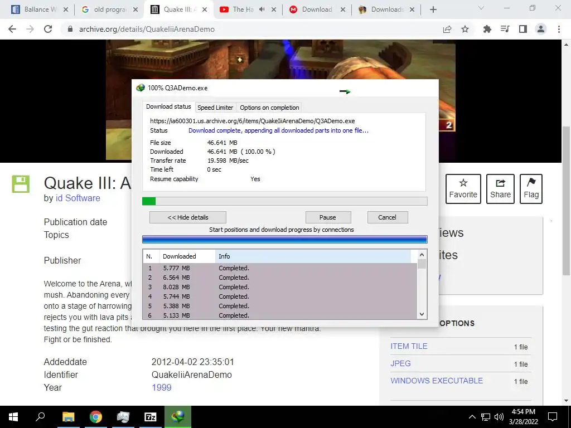Open ITEM TILE download option
The height and width of the screenshot is (428, 571).
(409, 346)
